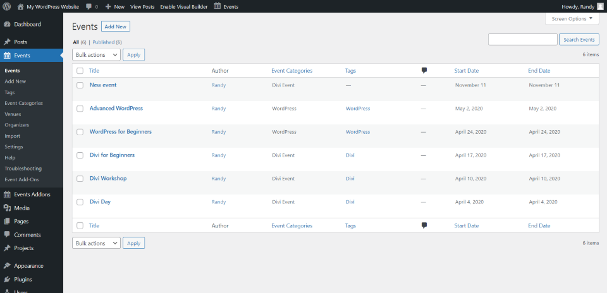Image resolution: width=607 pixels, height=293 pixels.
Task: Open the comments bubble icon in admin bar
Action: [89, 7]
